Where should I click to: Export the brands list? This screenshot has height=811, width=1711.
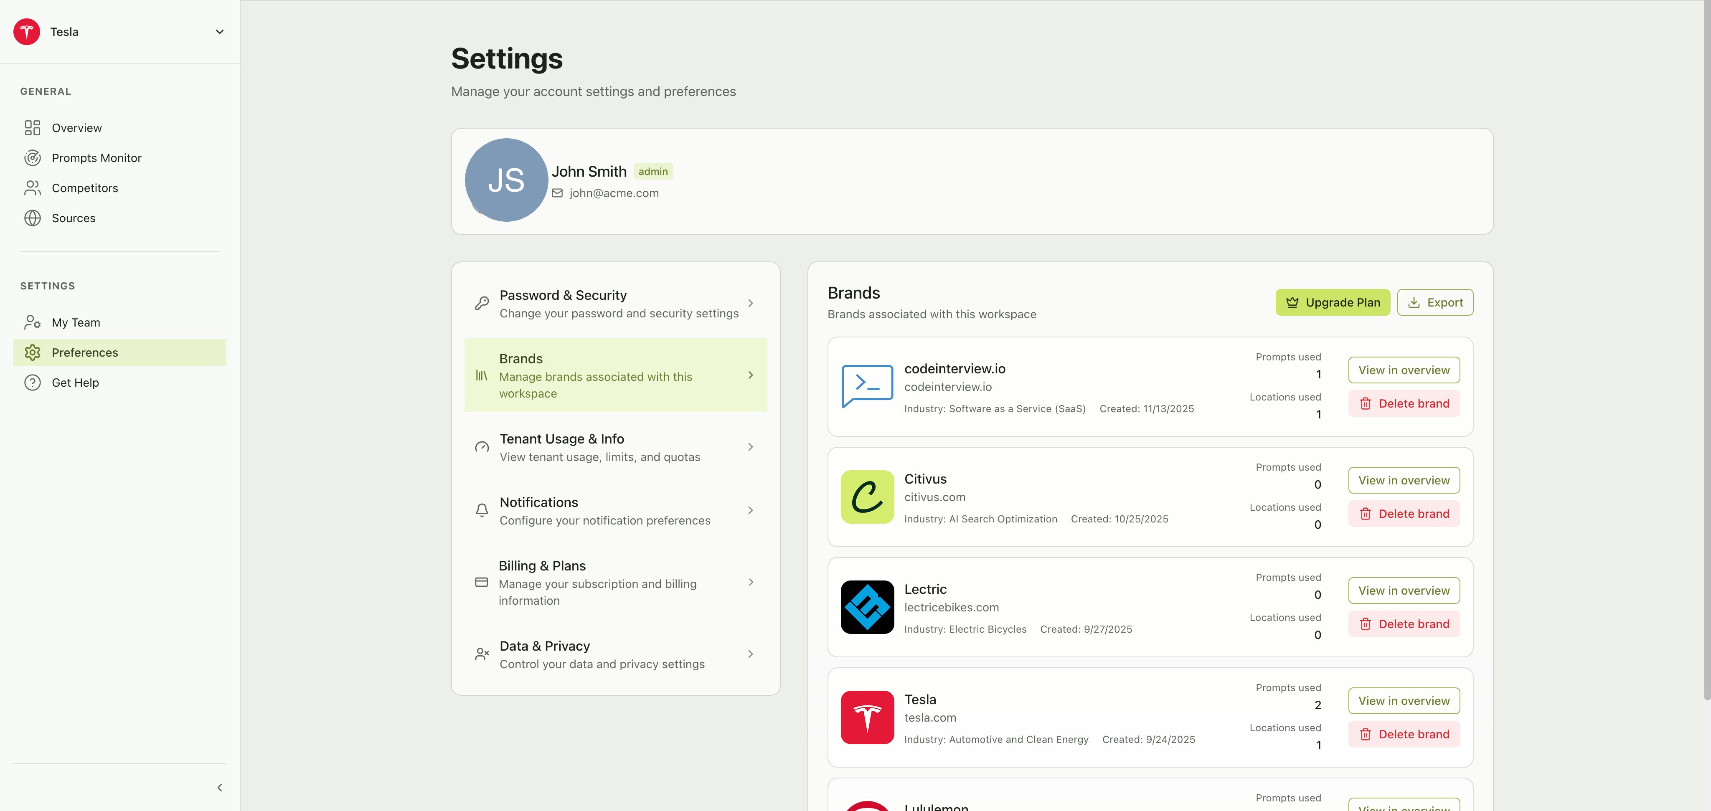click(x=1435, y=302)
